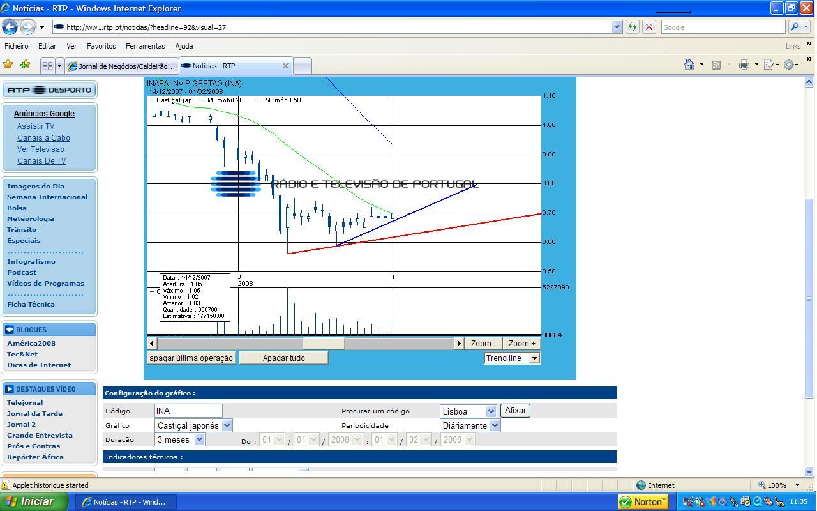Screen dimensions: 817x511
Task: Open the Links toolbar chevron
Action: tap(809, 45)
